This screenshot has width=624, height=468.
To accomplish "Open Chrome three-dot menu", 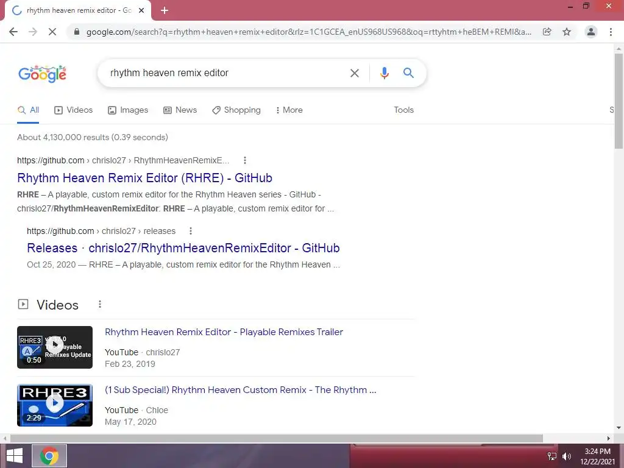I will [x=611, y=32].
